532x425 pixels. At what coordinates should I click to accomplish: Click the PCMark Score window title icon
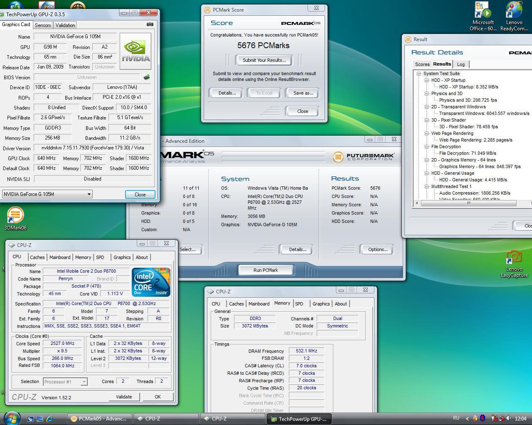coord(207,10)
